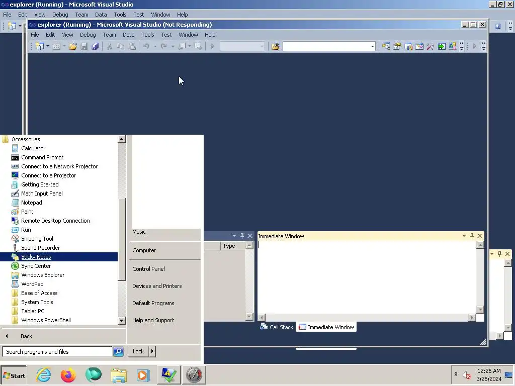The image size is (515, 386).
Task: Expand the Windows PowerShell folder
Action: pyautogui.click(x=46, y=320)
